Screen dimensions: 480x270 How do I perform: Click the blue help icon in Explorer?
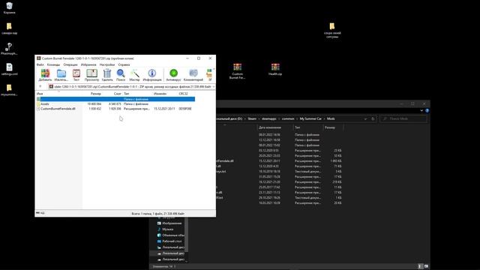[x=427, y=110]
